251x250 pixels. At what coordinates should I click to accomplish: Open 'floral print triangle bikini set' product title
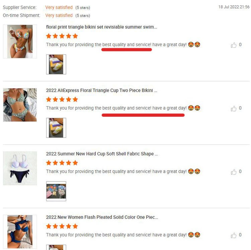(x=101, y=27)
